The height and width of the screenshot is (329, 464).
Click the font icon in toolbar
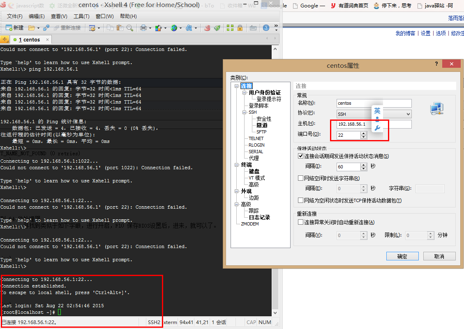(x=189, y=28)
